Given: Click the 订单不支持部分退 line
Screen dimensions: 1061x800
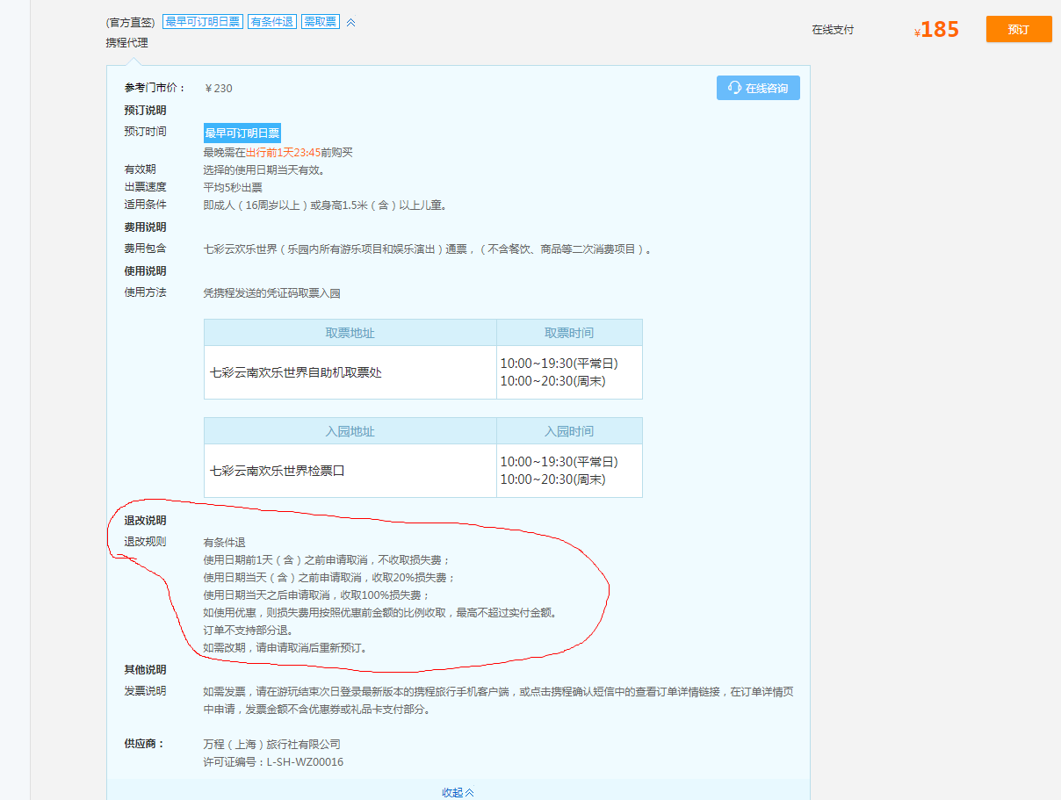Looking at the screenshot, I should (248, 631).
